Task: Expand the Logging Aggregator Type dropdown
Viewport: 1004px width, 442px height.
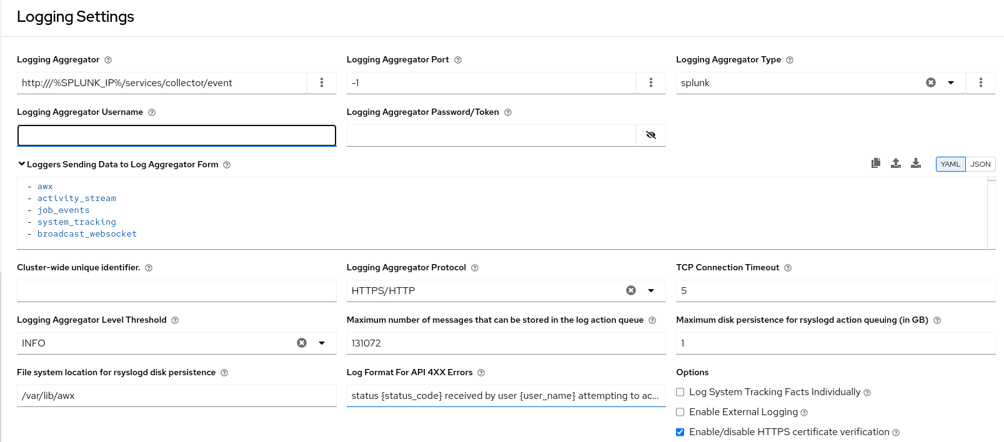Action: coord(951,82)
